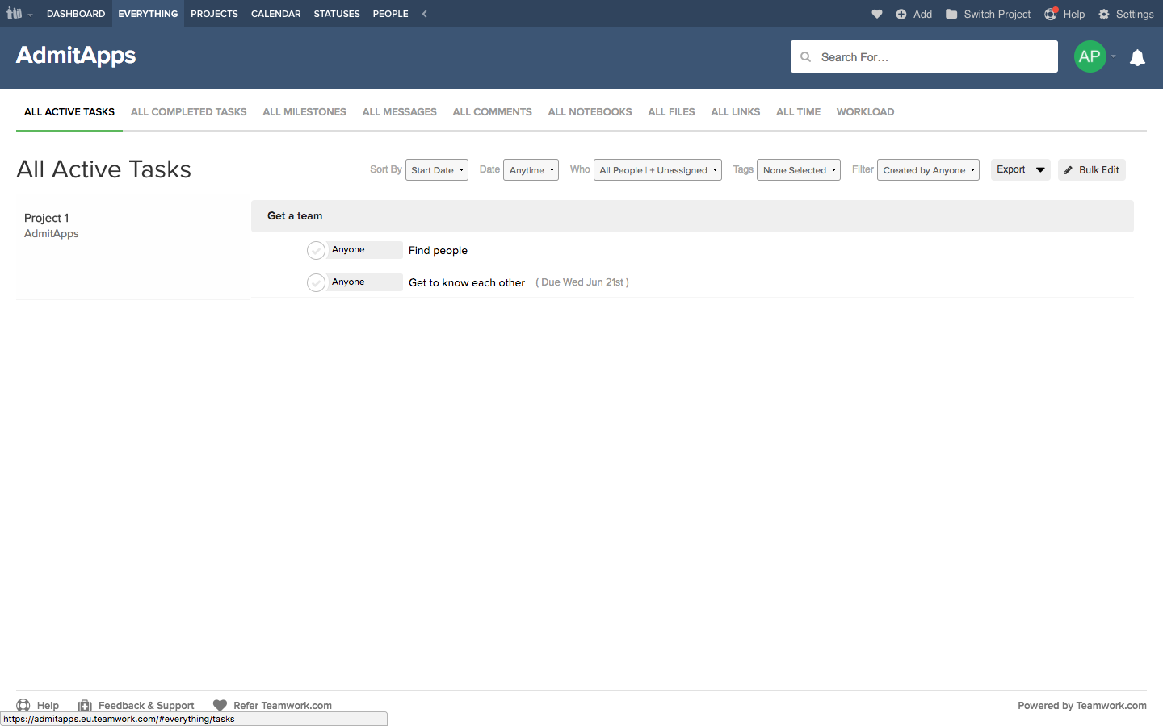Click the footer Help text link

[48, 706]
